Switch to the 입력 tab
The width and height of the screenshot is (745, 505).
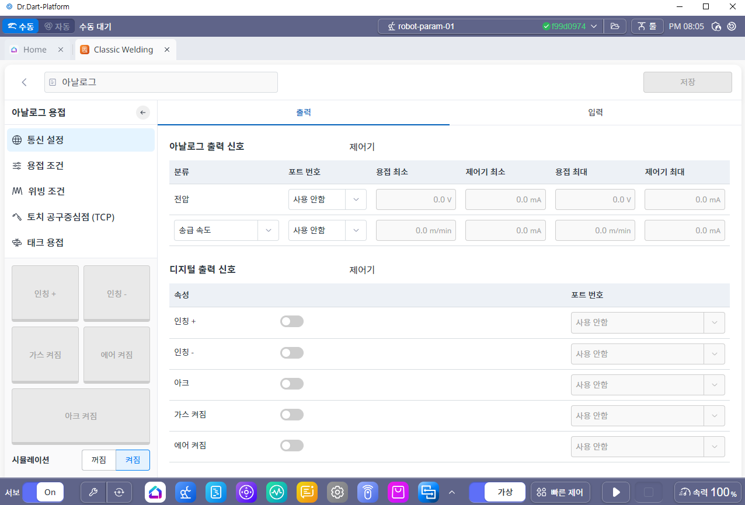click(x=596, y=113)
